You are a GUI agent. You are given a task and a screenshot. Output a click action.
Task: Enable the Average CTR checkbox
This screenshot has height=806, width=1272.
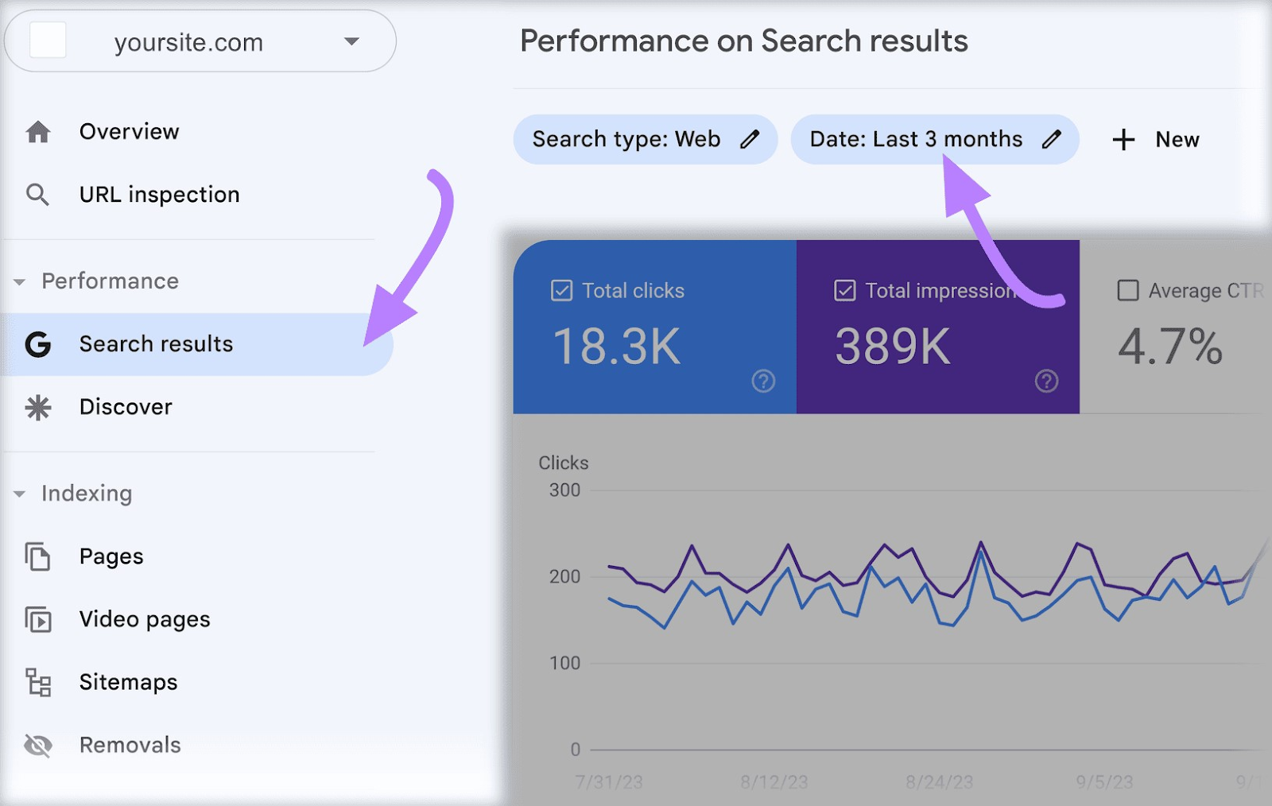click(x=1127, y=291)
